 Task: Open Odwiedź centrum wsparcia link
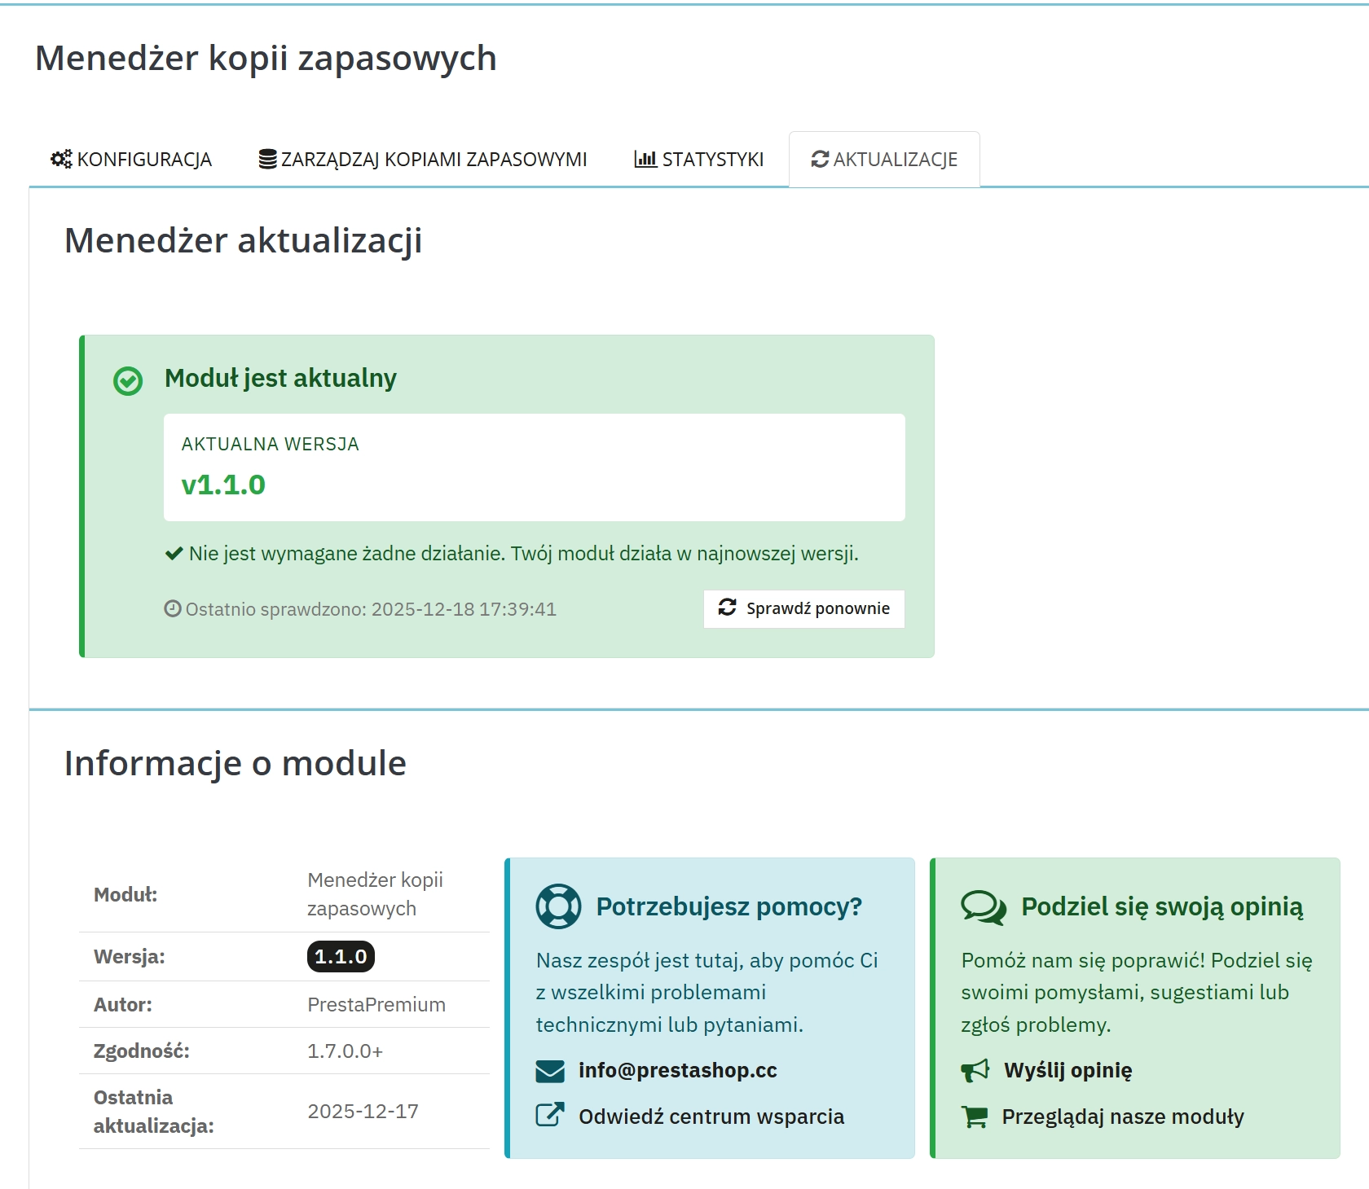711,1116
